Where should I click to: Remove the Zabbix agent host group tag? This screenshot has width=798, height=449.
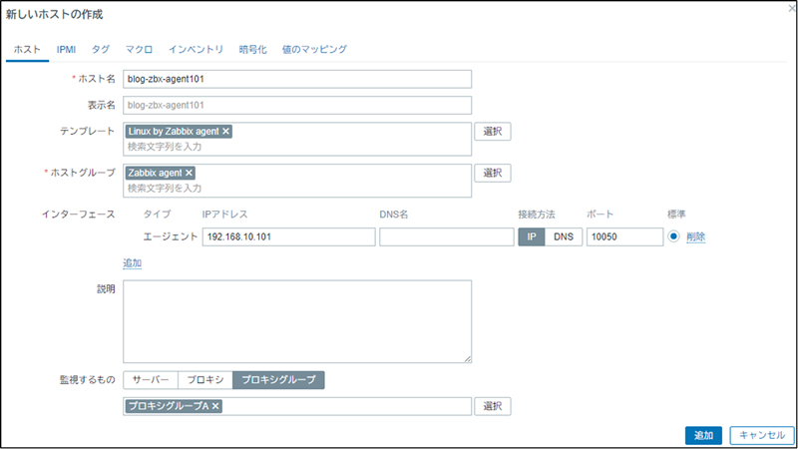[190, 173]
